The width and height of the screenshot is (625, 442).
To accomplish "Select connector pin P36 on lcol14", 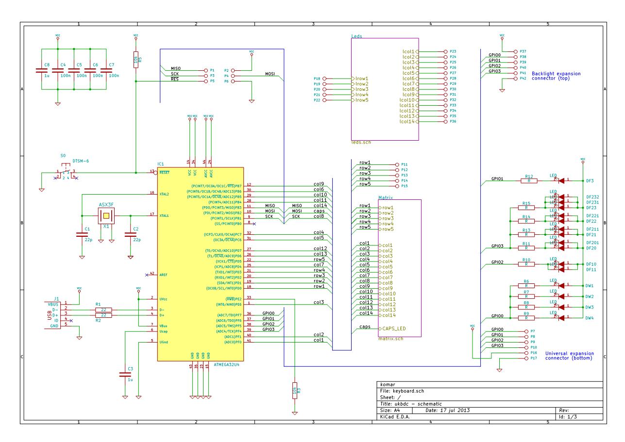I will pyautogui.click(x=445, y=121).
